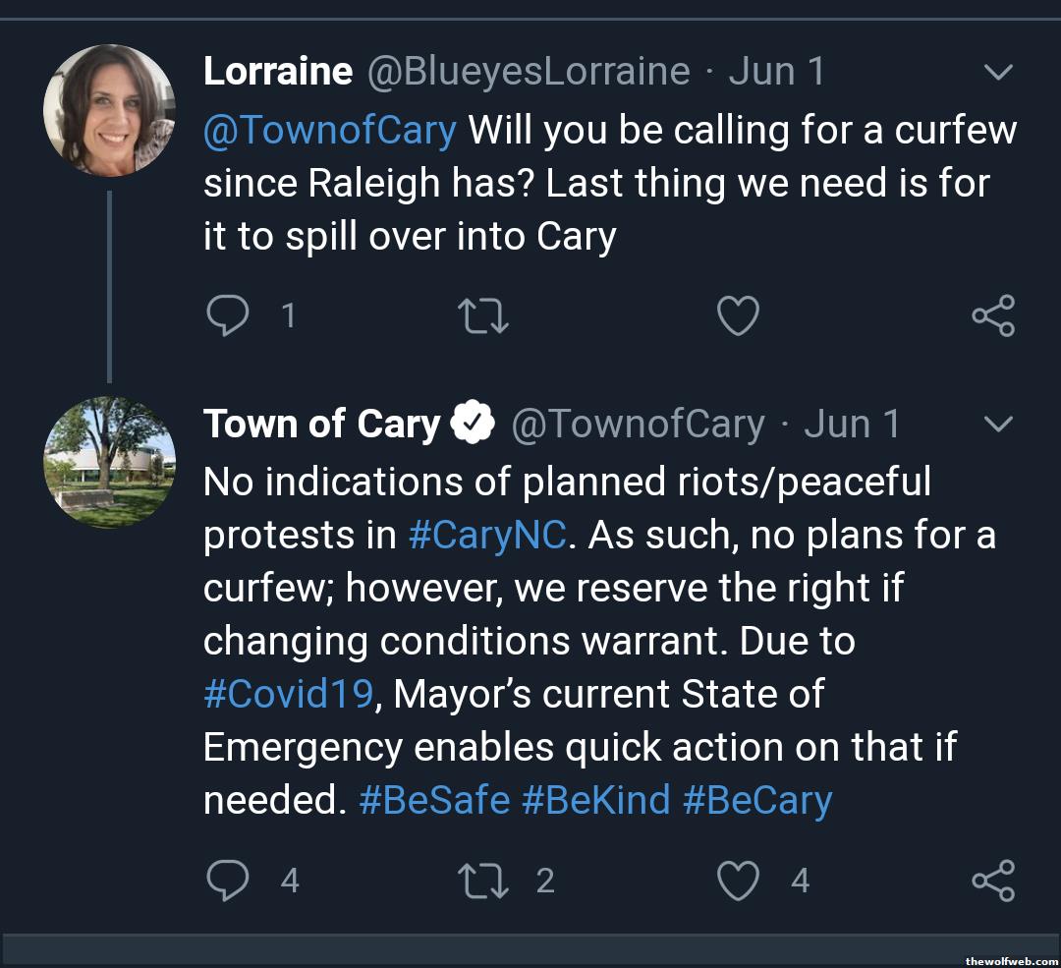Retweet the Town of Cary tweet
Screen dimensions: 1061x968
(x=483, y=881)
